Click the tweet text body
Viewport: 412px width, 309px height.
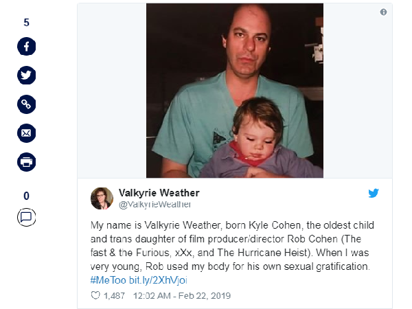click(232, 246)
